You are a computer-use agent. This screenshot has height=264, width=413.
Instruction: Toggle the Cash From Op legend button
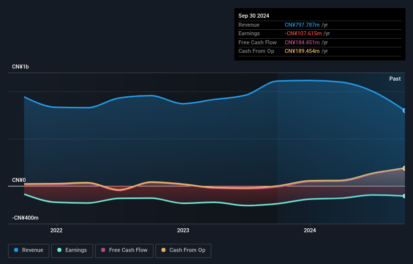(x=183, y=250)
